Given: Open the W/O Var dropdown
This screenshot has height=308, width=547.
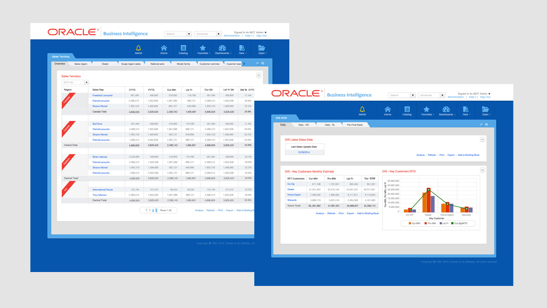Looking at the screenshot, I should pos(87,83).
